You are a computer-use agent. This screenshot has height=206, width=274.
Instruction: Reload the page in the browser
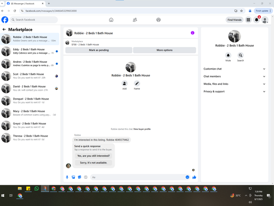coord(15,11)
